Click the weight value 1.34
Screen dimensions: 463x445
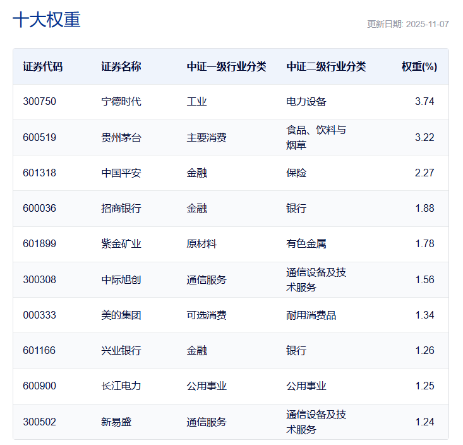tap(424, 315)
